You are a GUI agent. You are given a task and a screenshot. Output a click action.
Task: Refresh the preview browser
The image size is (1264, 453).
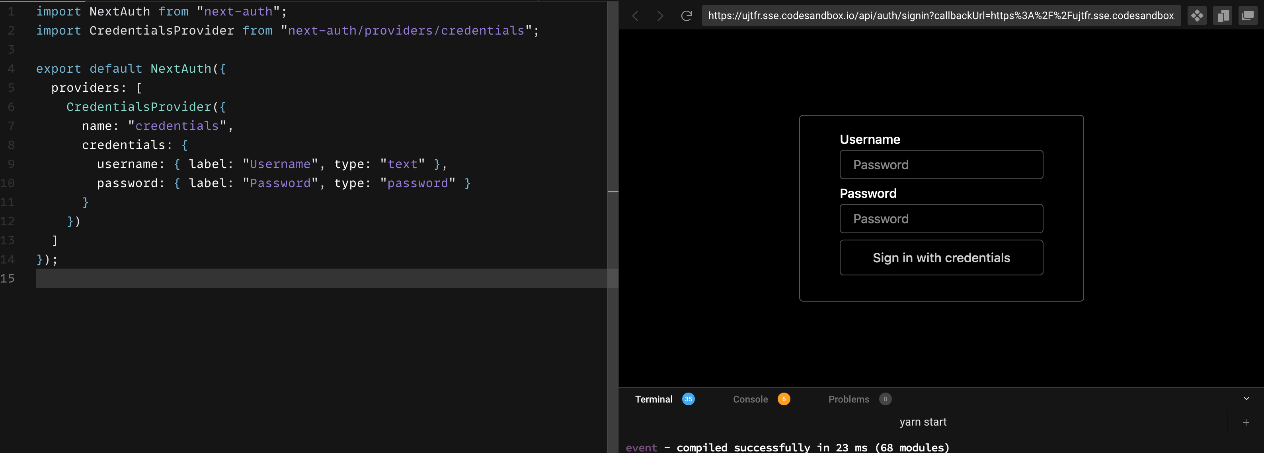687,16
